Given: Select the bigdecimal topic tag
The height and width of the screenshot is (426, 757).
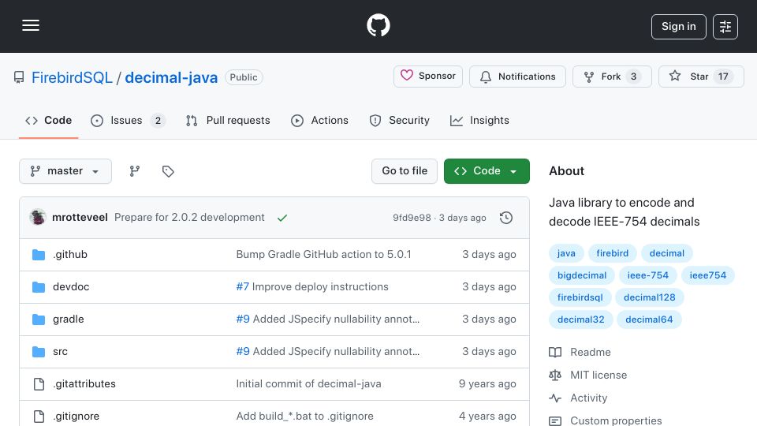Looking at the screenshot, I should point(582,275).
